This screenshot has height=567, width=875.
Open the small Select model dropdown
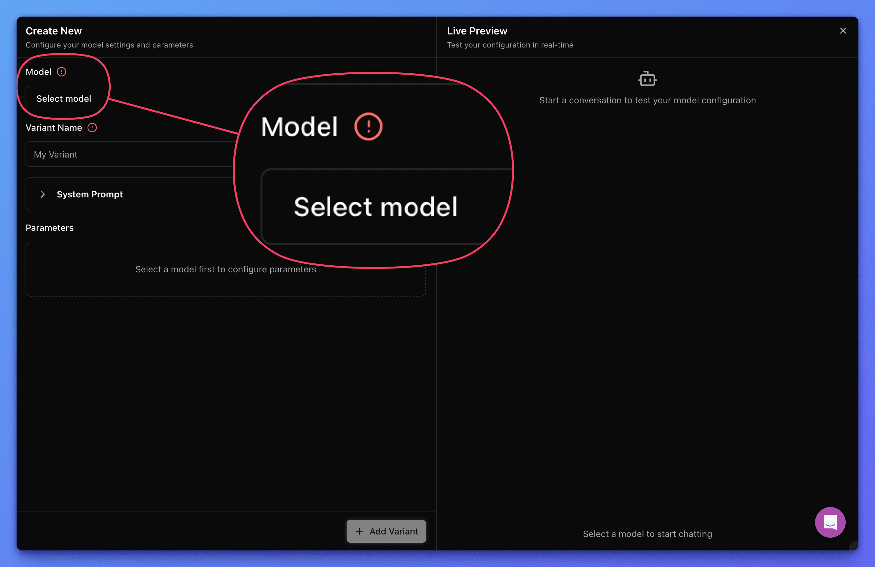(x=63, y=99)
